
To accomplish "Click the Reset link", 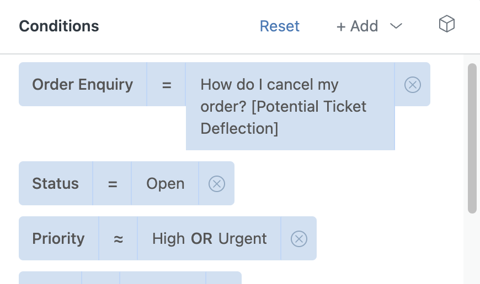I will (x=280, y=26).
